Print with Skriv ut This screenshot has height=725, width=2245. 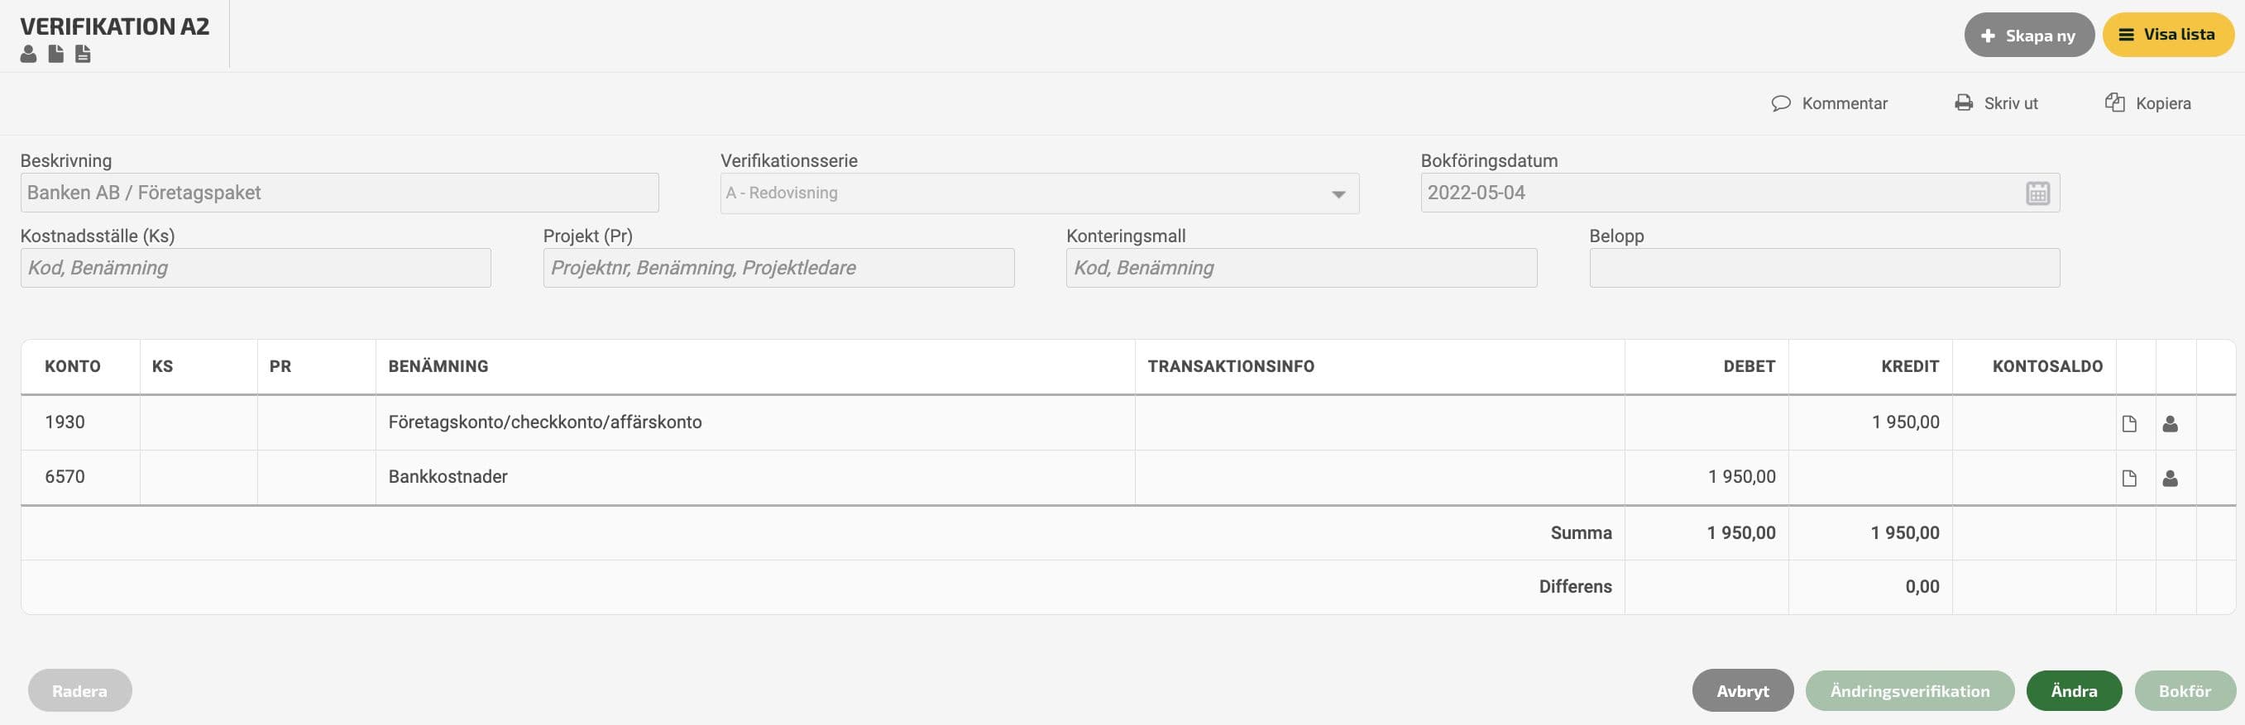(1996, 103)
